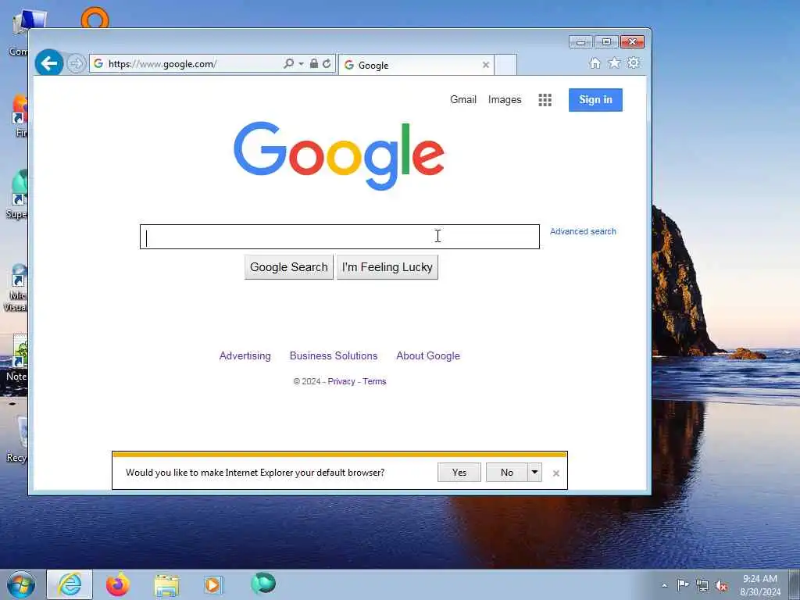Show hidden tray icons arrow

[664, 585]
